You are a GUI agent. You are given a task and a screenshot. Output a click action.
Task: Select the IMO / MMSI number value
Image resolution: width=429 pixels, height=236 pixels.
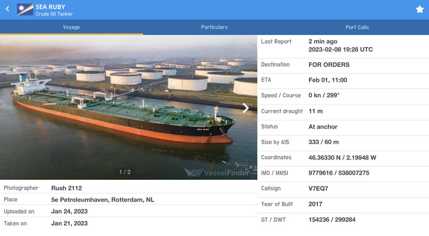pyautogui.click(x=339, y=173)
